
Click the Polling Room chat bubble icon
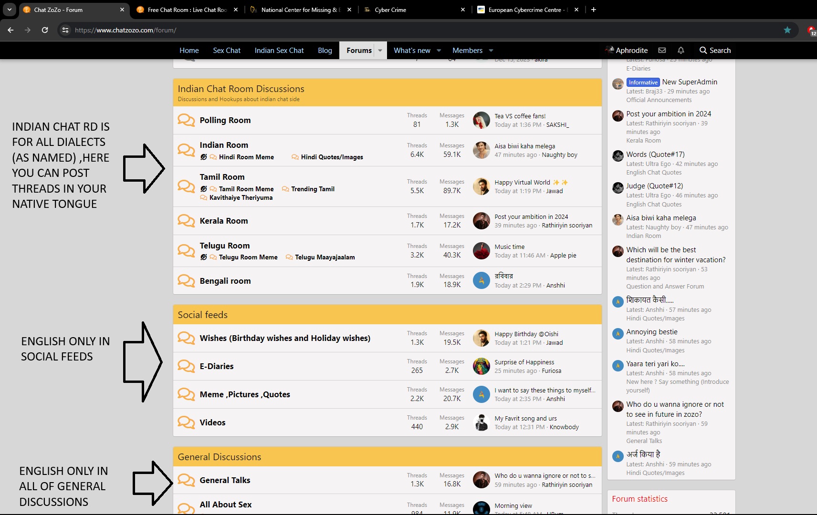tap(186, 120)
